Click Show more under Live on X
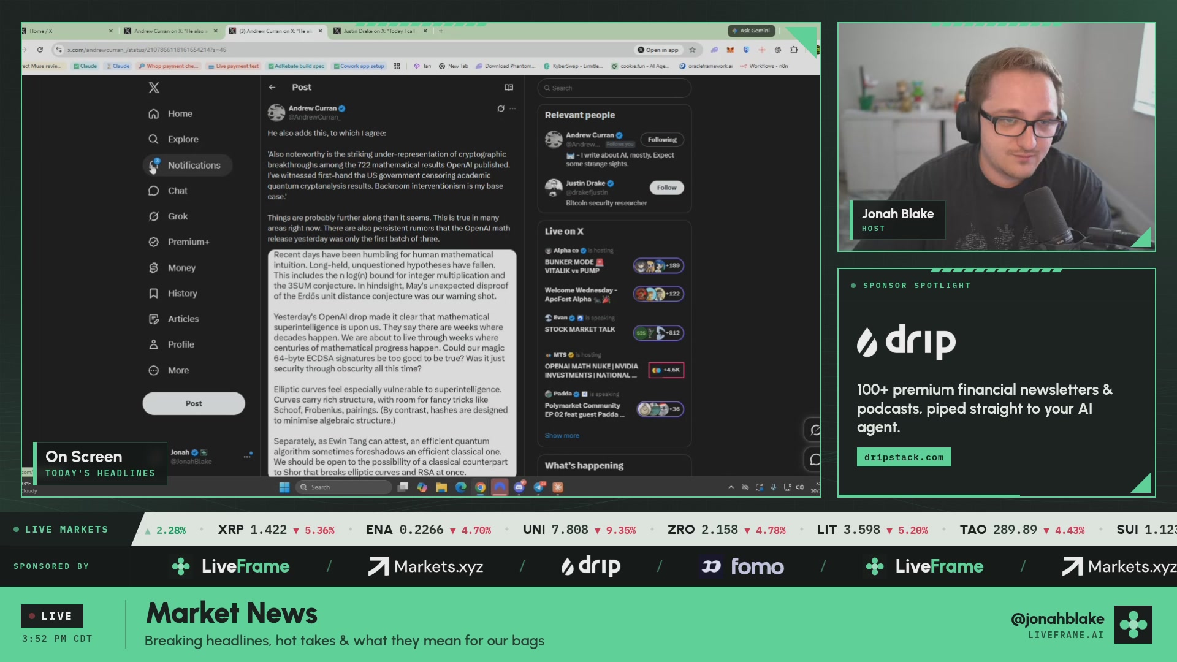Screen dimensions: 1177x662 pyautogui.click(x=562, y=435)
